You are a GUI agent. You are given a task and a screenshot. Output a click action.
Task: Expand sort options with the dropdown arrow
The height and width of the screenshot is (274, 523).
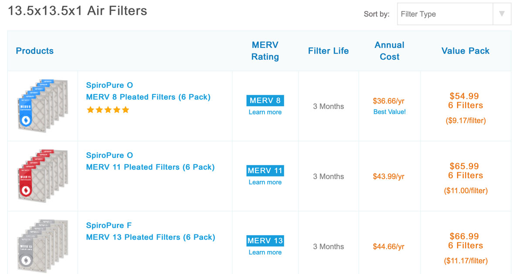coord(502,14)
